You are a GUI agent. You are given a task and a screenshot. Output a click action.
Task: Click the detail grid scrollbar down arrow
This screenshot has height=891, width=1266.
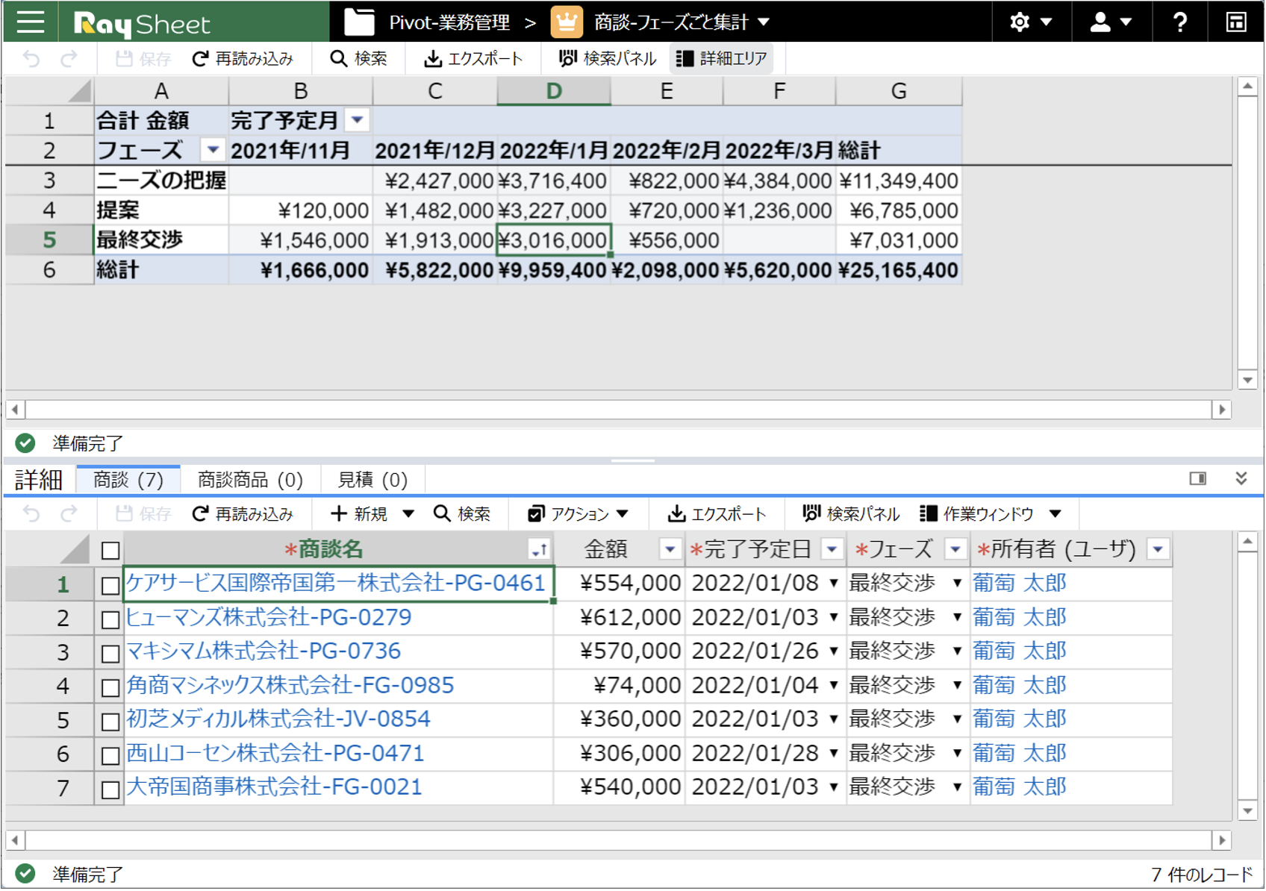pos(1247,811)
